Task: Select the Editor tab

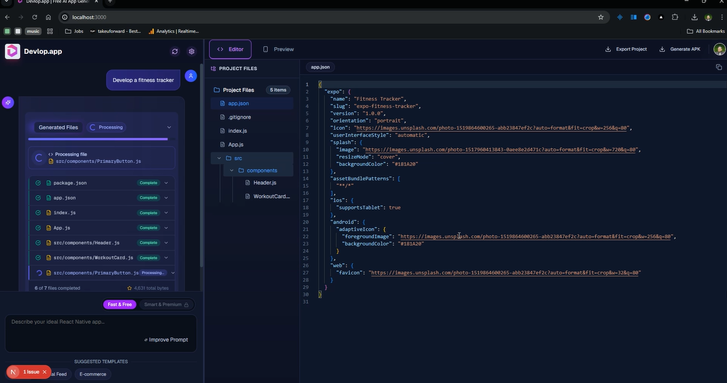Action: tap(230, 49)
